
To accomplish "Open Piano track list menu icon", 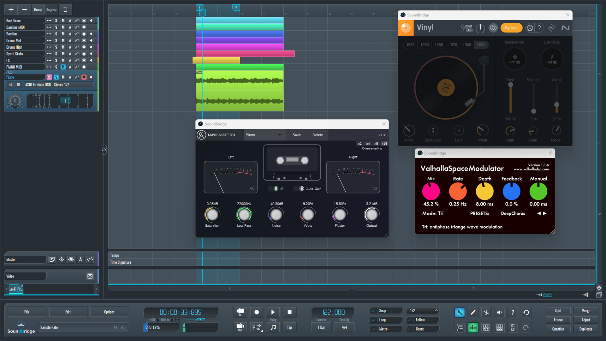I will (18, 85).
